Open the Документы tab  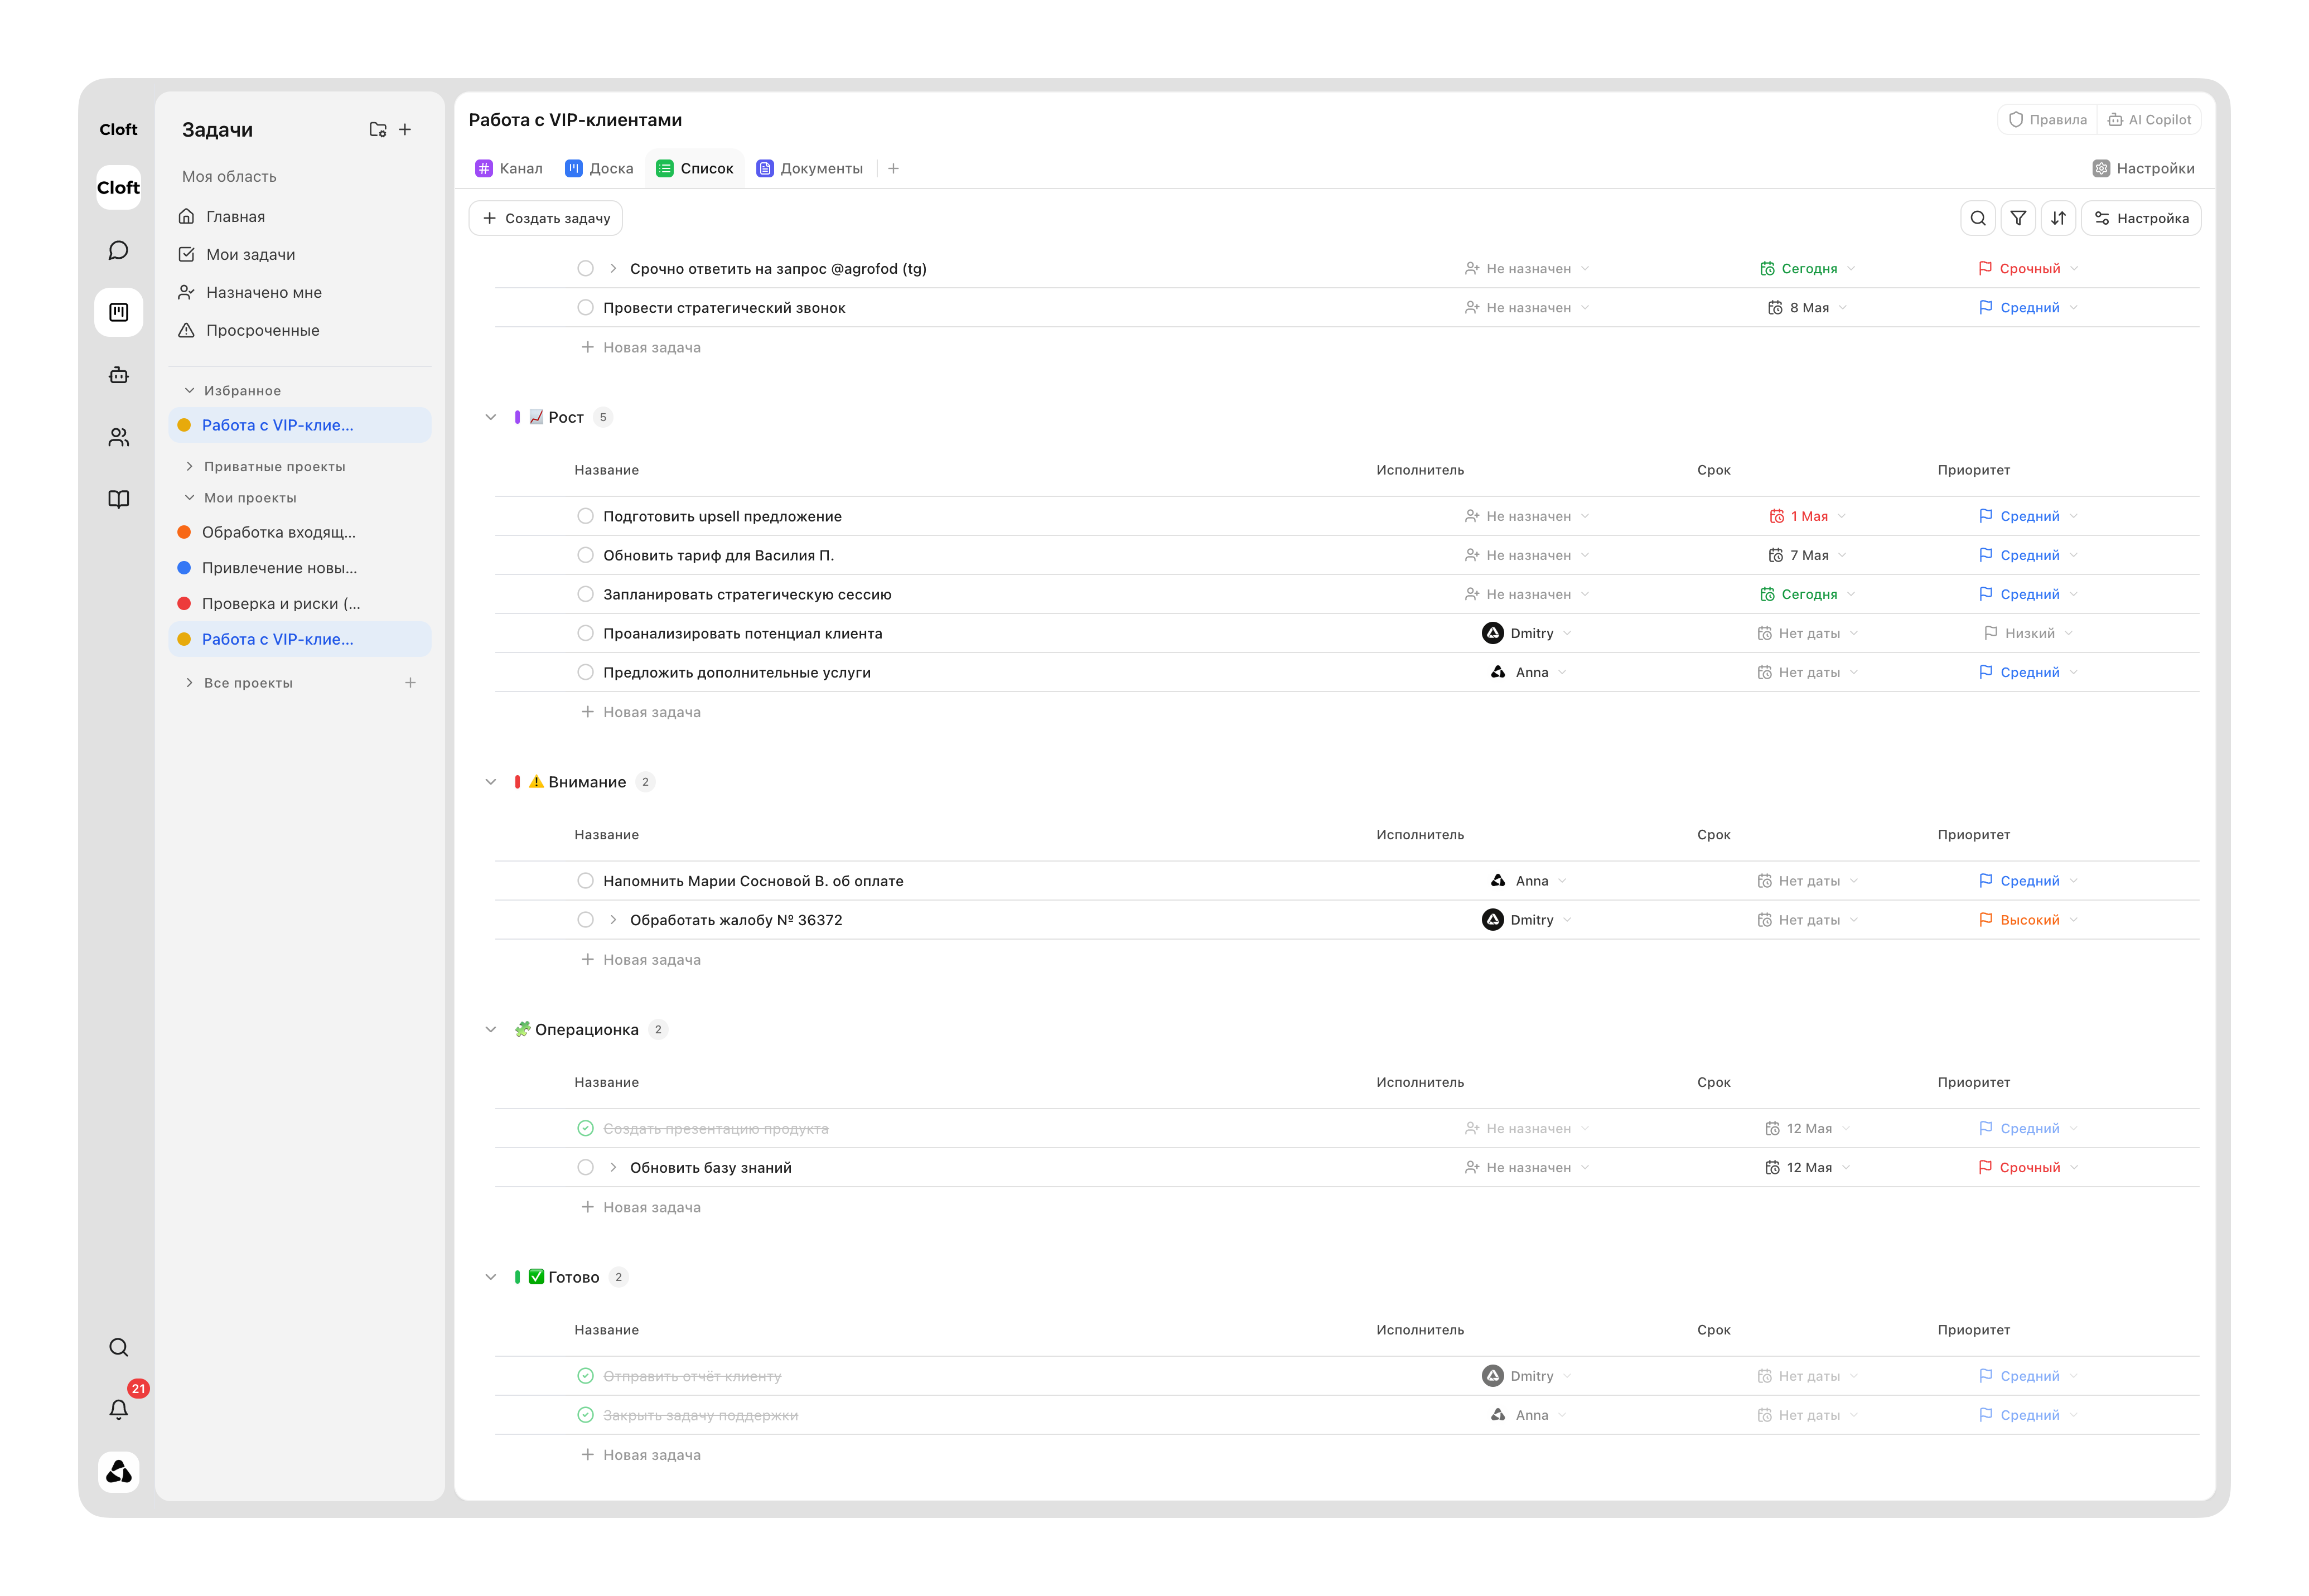pyautogui.click(x=809, y=168)
